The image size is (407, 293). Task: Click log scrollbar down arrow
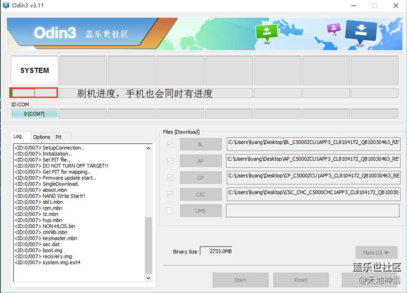148,277
